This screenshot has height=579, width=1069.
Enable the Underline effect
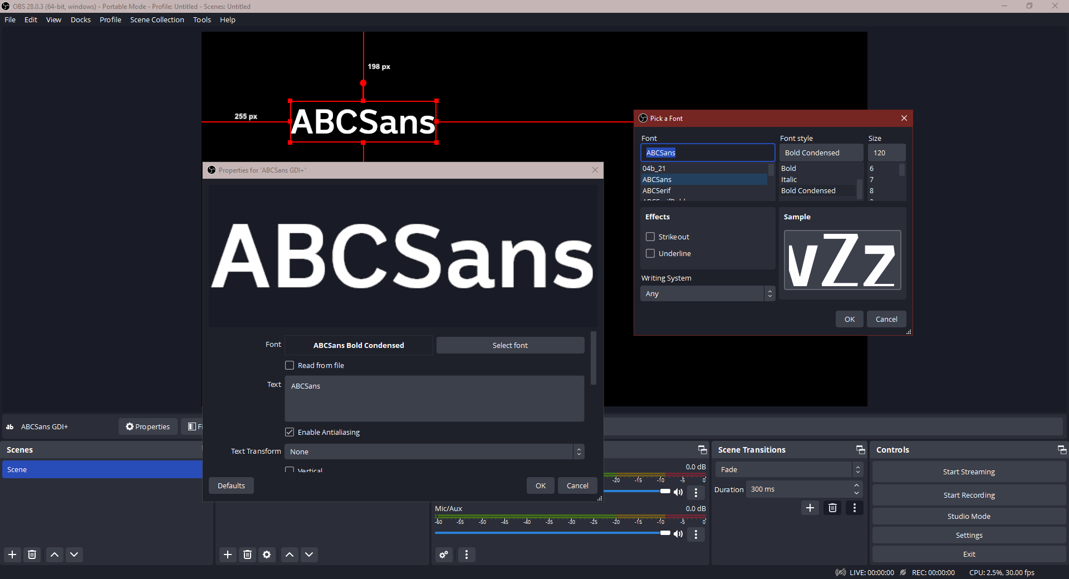coord(650,253)
